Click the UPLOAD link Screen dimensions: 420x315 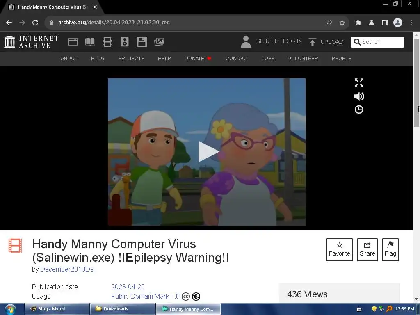(x=332, y=42)
